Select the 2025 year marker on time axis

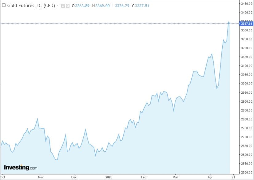(x=109, y=177)
